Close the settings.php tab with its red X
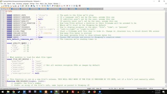Viewport: 167px width, 94px height. (x=10, y=9)
